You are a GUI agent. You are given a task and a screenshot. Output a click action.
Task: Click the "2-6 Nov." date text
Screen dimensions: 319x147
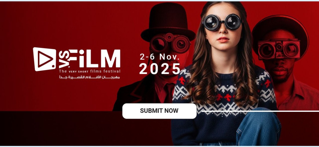click(160, 57)
